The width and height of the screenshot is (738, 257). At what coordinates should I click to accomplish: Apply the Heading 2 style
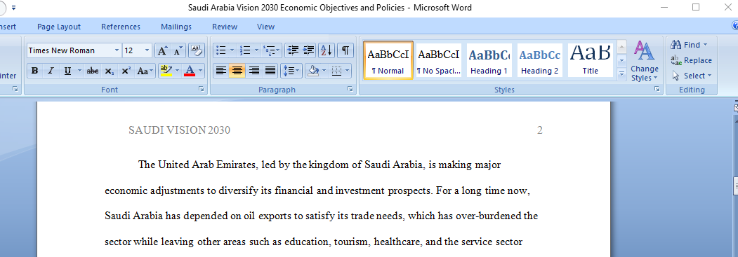(x=539, y=60)
